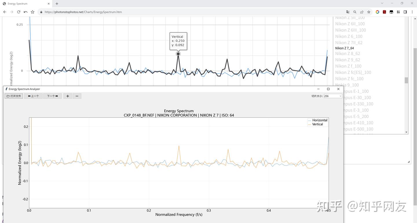Open the 切片大小 slice size dropdown
The image size is (417, 223).
point(333,96)
